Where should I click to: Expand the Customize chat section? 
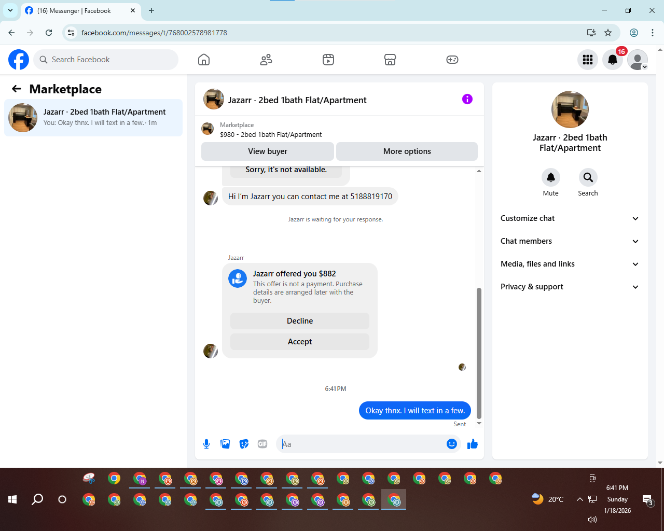pos(570,218)
